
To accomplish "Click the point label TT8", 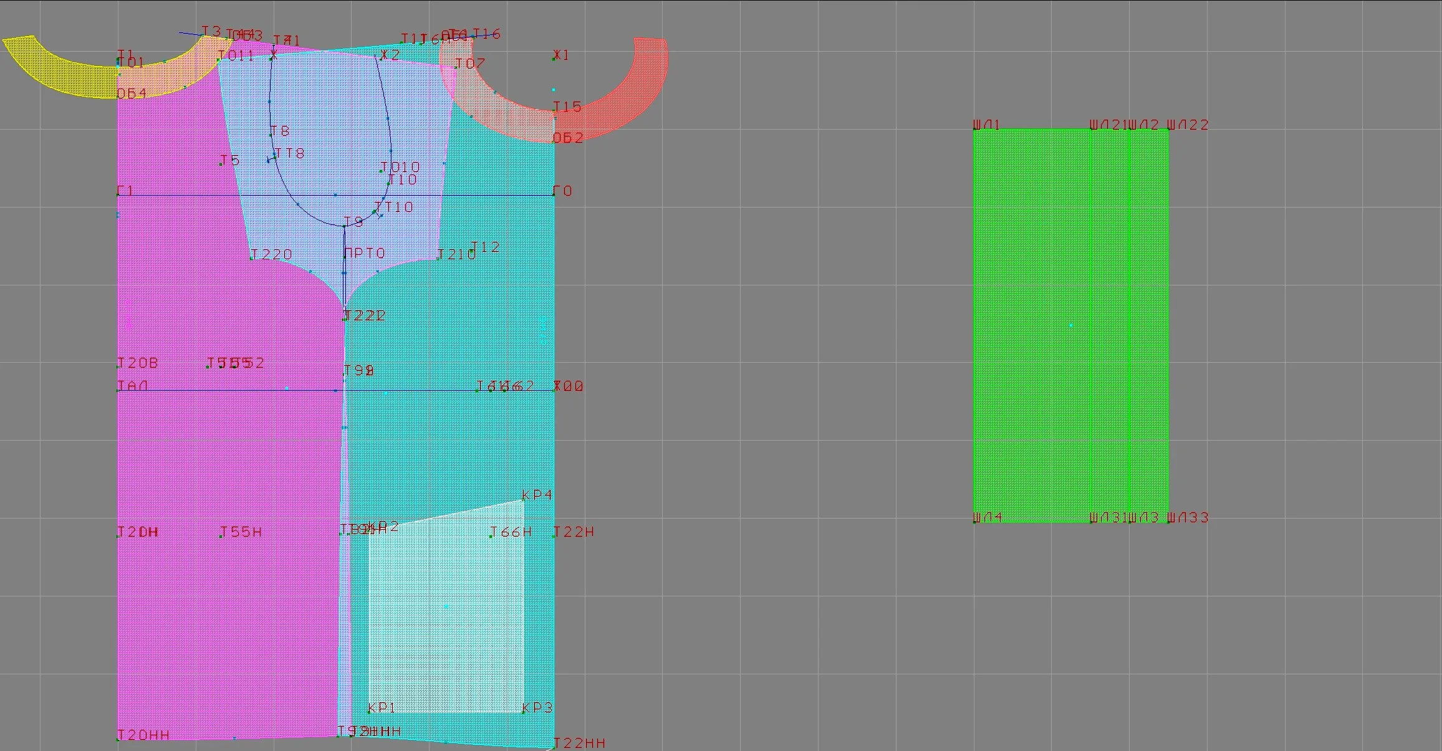I will [289, 153].
